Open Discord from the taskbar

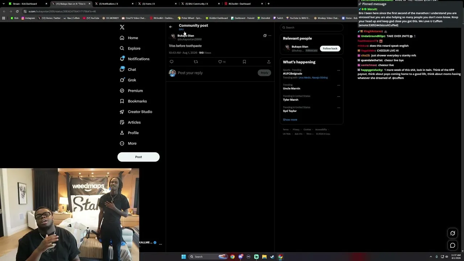(x=240, y=257)
